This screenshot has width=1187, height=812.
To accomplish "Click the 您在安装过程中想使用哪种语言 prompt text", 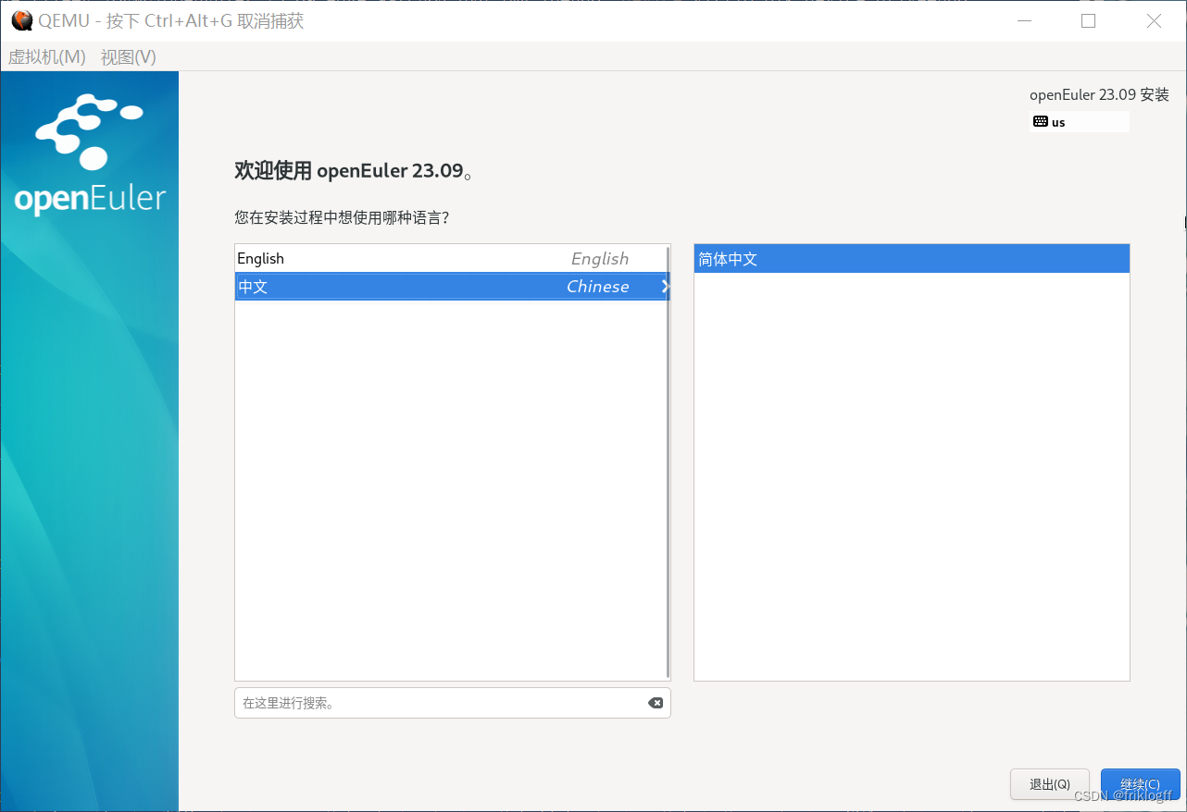I will 342,218.
